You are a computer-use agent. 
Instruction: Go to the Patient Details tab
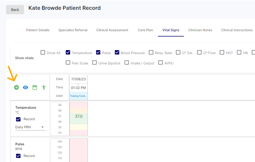38,30
